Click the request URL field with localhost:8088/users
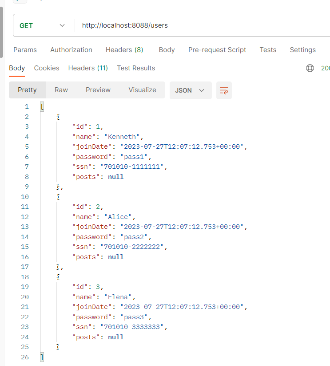 coord(202,25)
